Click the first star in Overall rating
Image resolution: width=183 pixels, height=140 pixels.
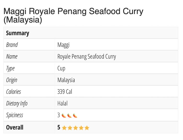point(64,128)
